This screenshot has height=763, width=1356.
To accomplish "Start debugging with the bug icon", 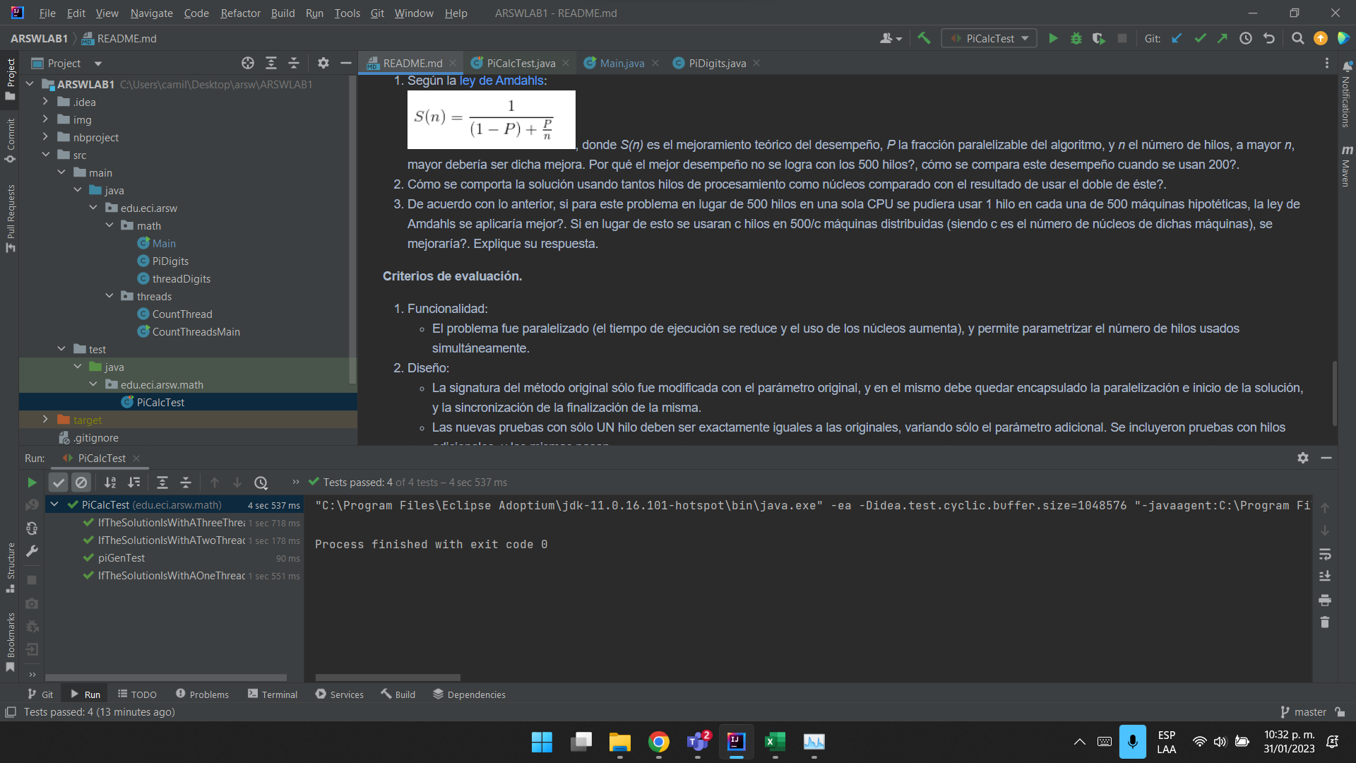I will coord(1076,38).
